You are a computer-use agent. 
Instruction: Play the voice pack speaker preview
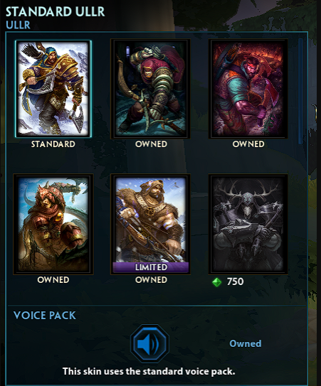coord(149,343)
